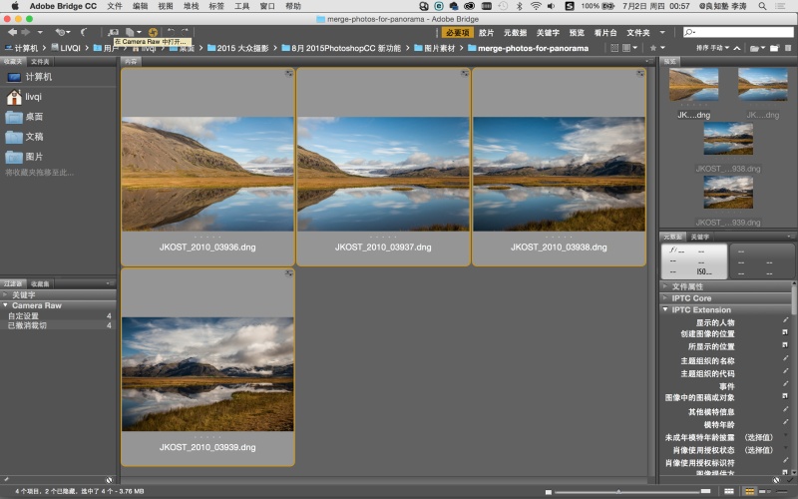This screenshot has height=499, width=798.
Task: Rotate 90° counterclockwise icon
Action: point(171,32)
